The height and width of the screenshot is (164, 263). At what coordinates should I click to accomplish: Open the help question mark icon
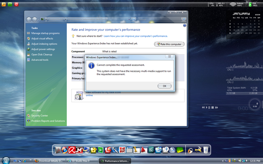tap(184, 26)
